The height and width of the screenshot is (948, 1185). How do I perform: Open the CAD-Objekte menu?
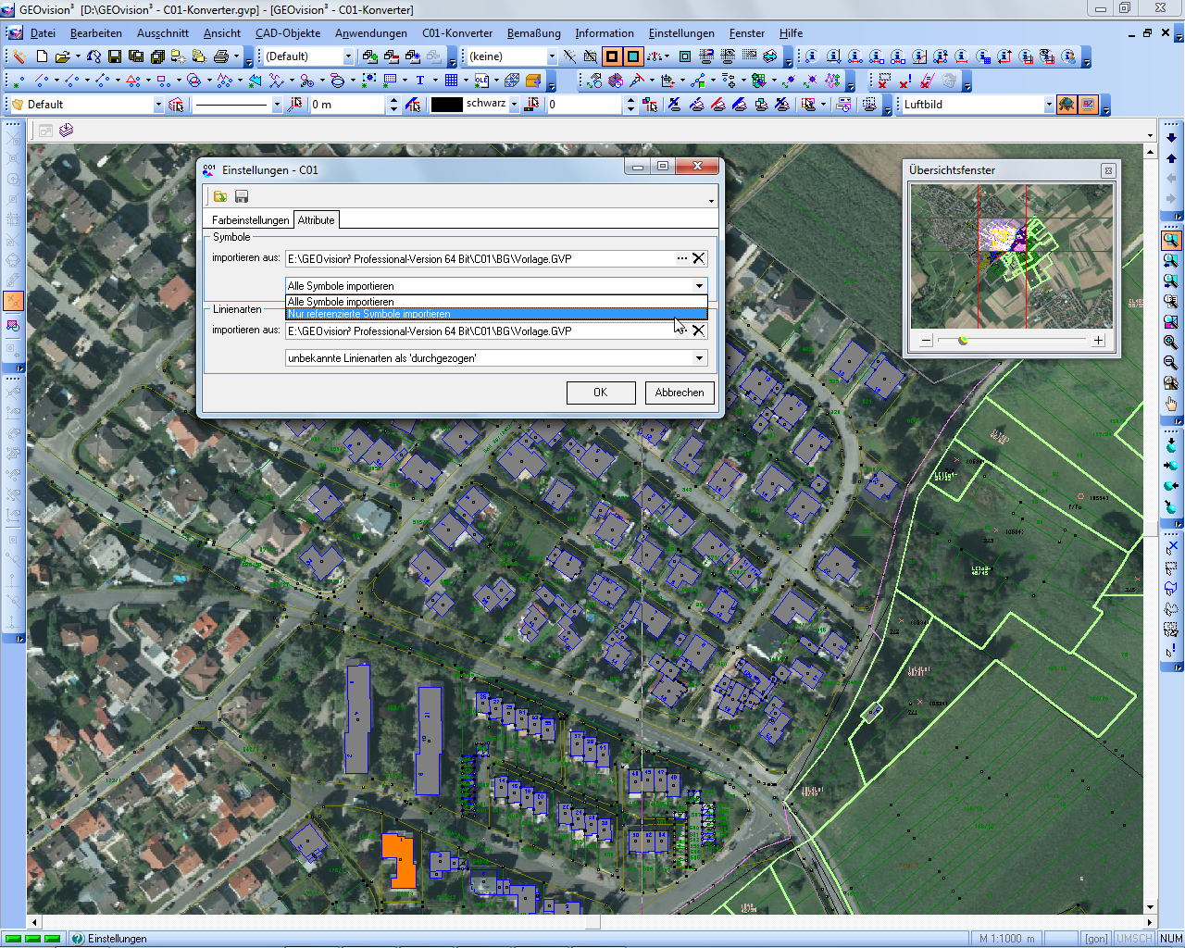pyautogui.click(x=288, y=33)
